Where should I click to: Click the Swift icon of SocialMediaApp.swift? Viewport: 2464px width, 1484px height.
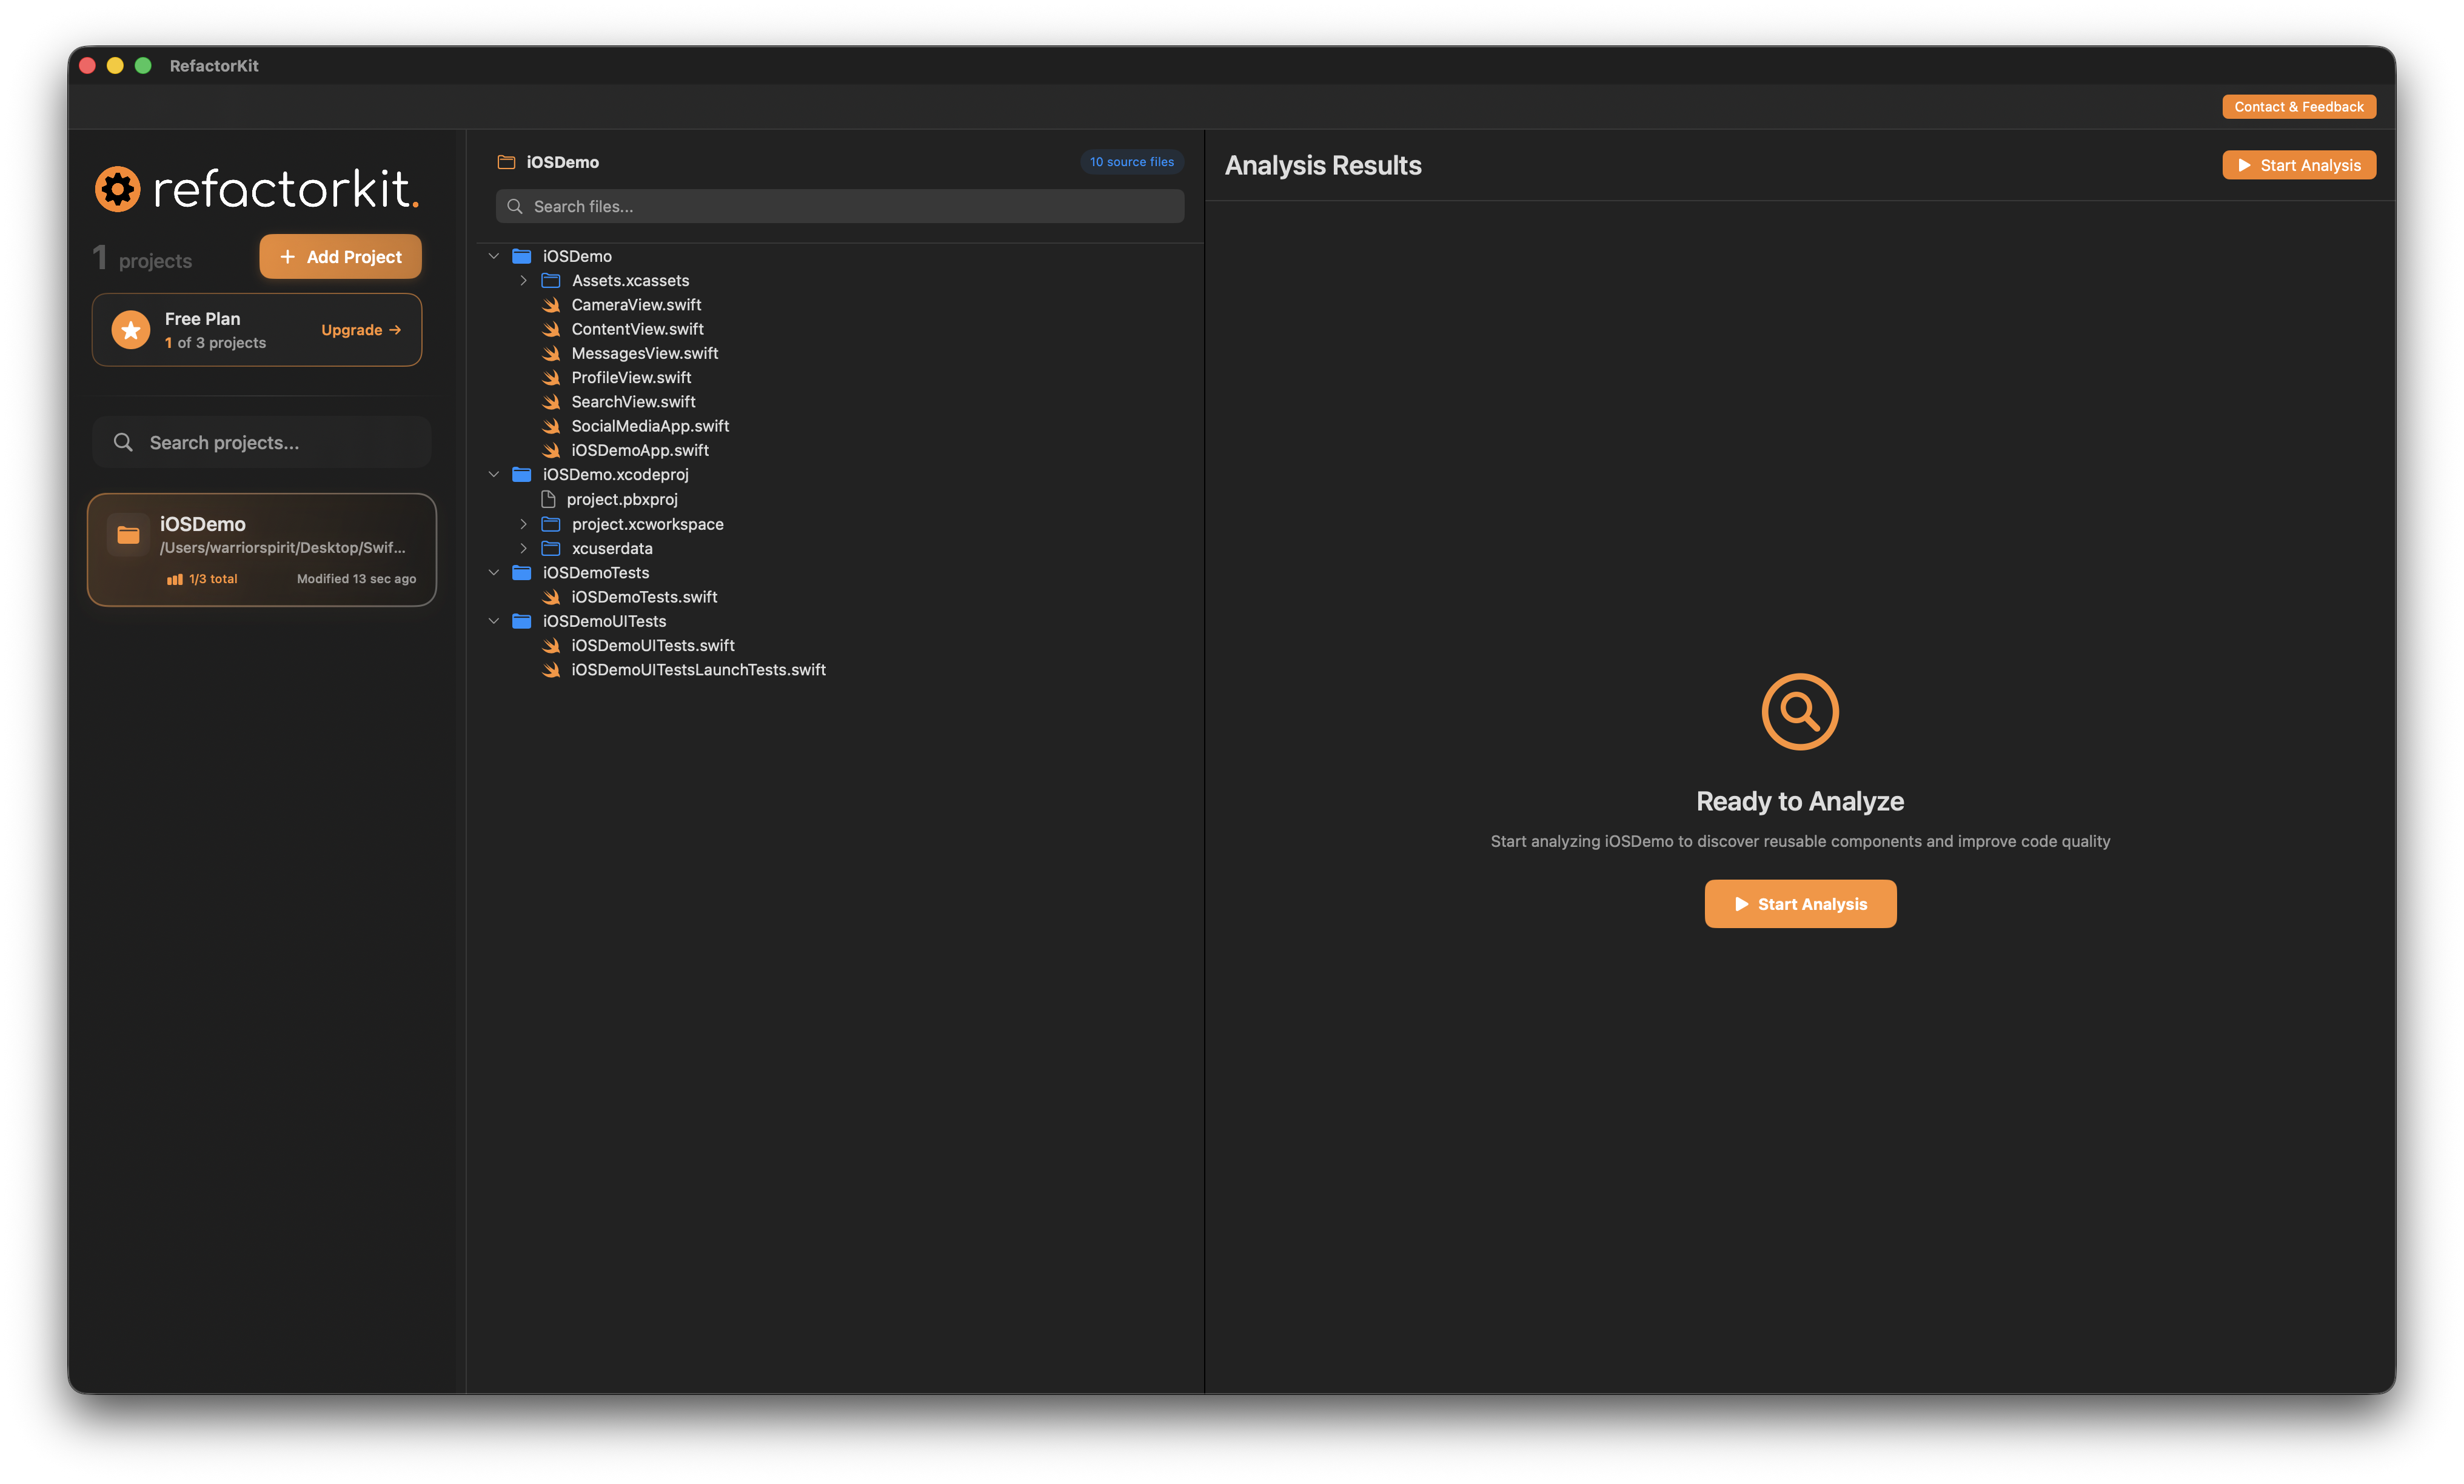pos(551,426)
